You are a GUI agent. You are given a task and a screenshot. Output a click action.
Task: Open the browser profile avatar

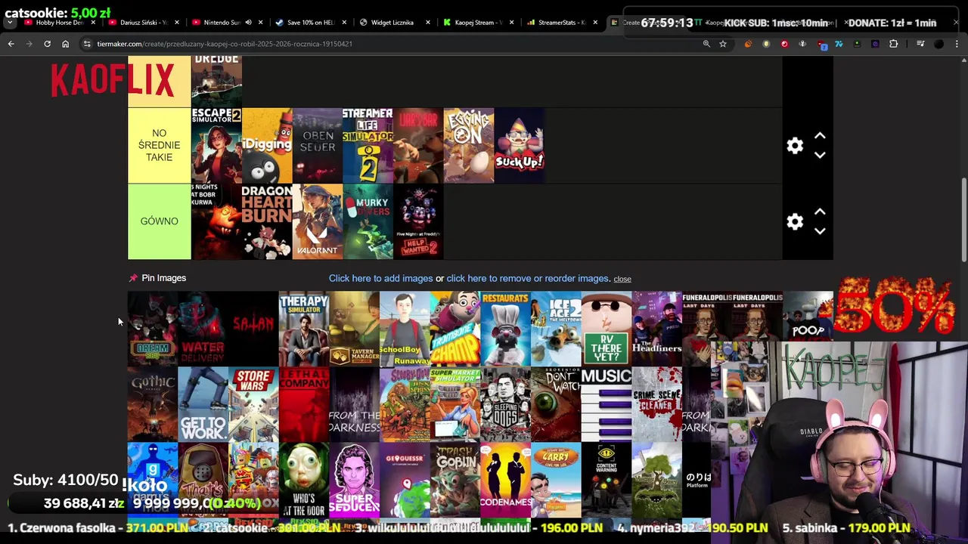tap(939, 44)
